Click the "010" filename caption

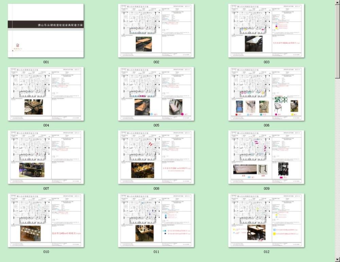click(x=46, y=252)
